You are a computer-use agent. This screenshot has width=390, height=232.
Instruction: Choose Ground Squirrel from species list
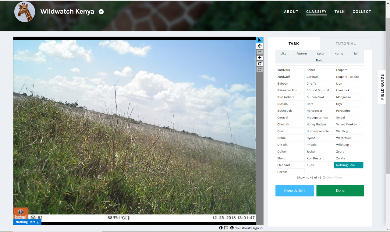tap(319, 90)
